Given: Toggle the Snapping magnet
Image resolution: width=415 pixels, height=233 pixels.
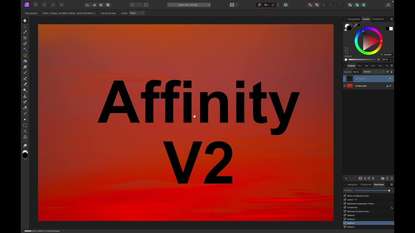Looking at the screenshot, I should (x=273, y=5).
